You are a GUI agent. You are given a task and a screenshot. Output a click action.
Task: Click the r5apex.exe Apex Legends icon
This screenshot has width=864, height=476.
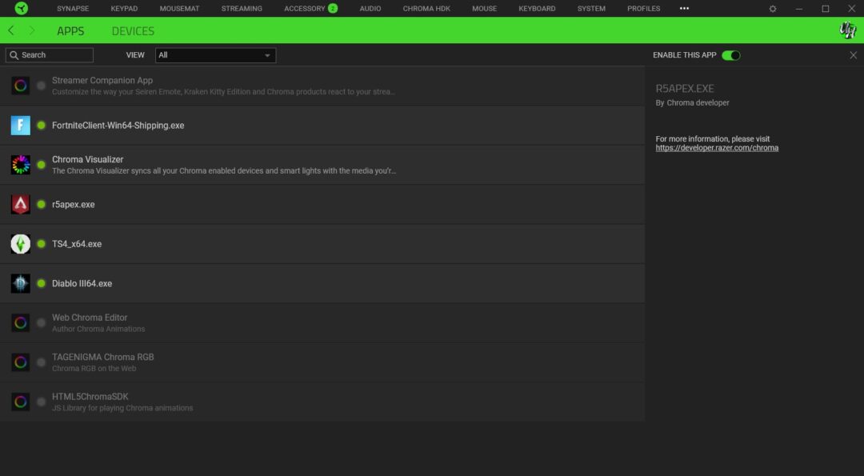click(x=20, y=204)
